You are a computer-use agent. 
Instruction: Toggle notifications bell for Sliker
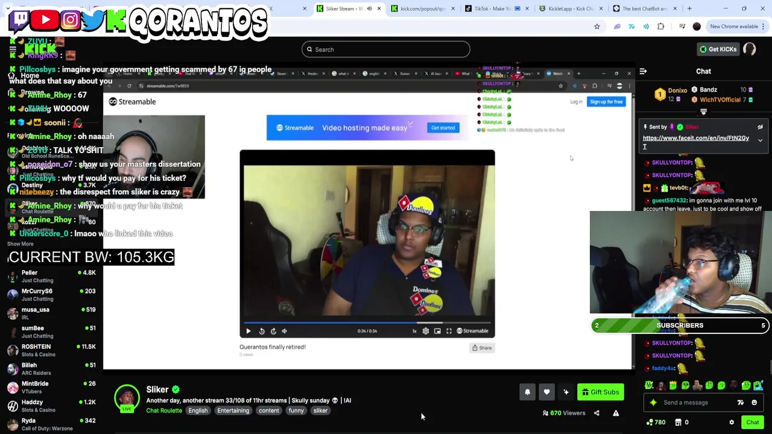point(527,392)
